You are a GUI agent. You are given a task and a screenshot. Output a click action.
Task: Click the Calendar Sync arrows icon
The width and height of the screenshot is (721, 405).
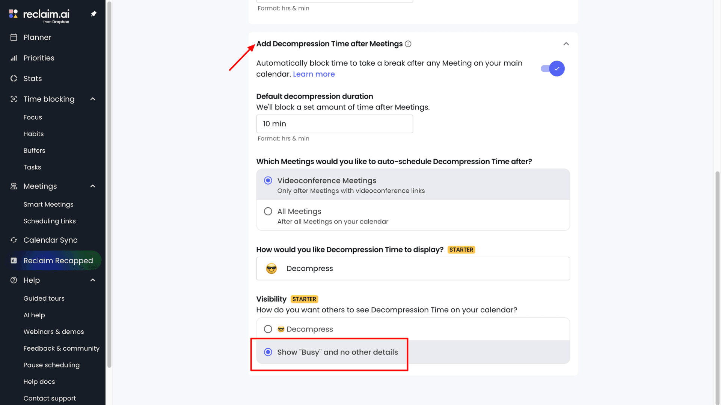(14, 240)
